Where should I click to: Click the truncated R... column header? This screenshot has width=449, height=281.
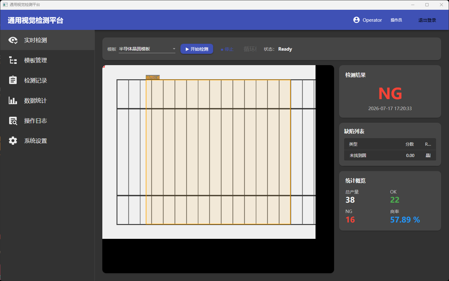[428, 144]
